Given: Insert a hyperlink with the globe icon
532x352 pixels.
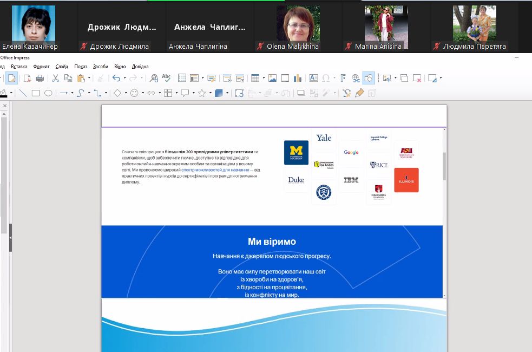Looking at the screenshot, I should 356,79.
